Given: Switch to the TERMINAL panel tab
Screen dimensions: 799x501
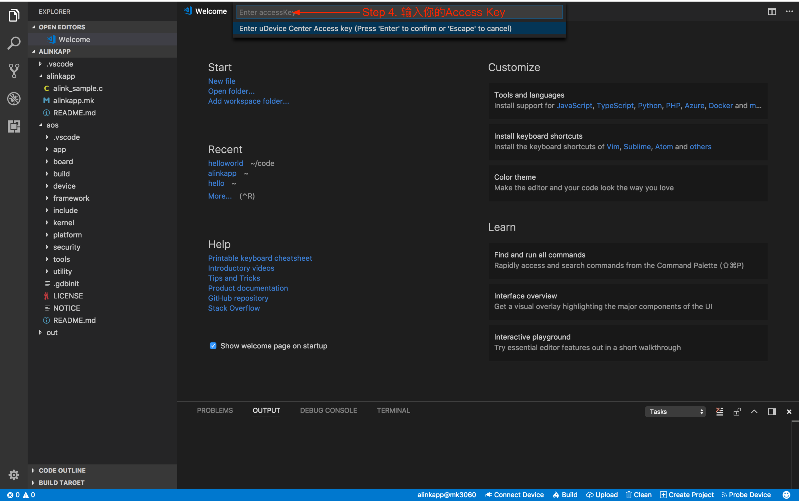Looking at the screenshot, I should point(393,410).
